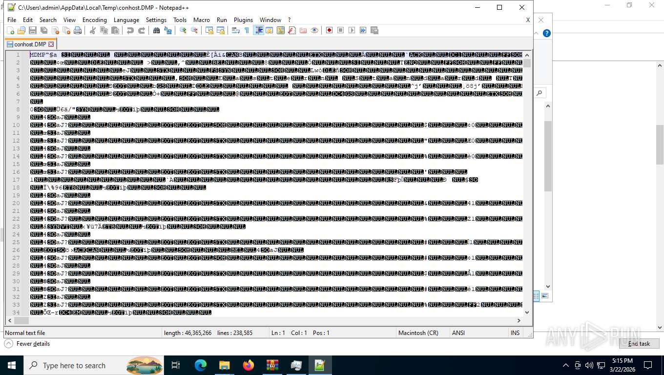Toggle the Monitoring eye toolbar icon
Image resolution: width=664 pixels, height=375 pixels.
(x=314, y=30)
